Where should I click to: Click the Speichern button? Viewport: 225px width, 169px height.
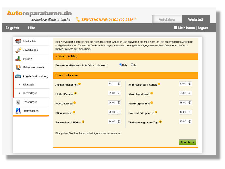[x=187, y=142]
